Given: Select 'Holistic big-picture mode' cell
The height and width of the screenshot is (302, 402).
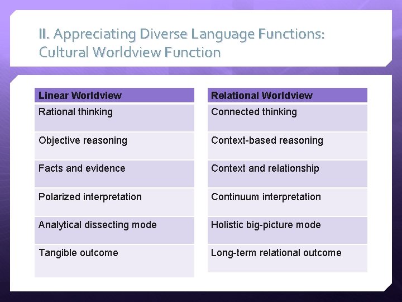Looking at the screenshot, I should 288,230.
